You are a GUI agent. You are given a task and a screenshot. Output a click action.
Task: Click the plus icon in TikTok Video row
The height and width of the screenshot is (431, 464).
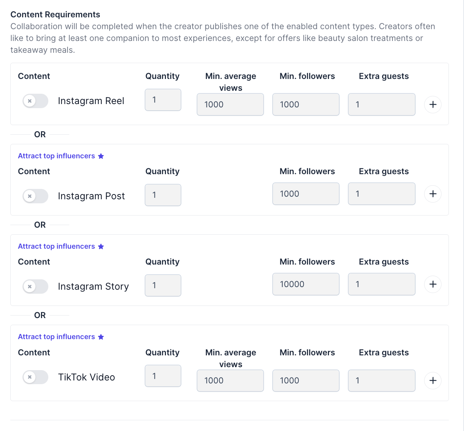(433, 380)
